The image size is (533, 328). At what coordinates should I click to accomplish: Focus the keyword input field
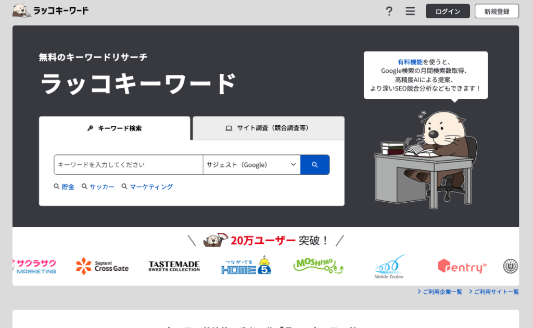click(129, 165)
